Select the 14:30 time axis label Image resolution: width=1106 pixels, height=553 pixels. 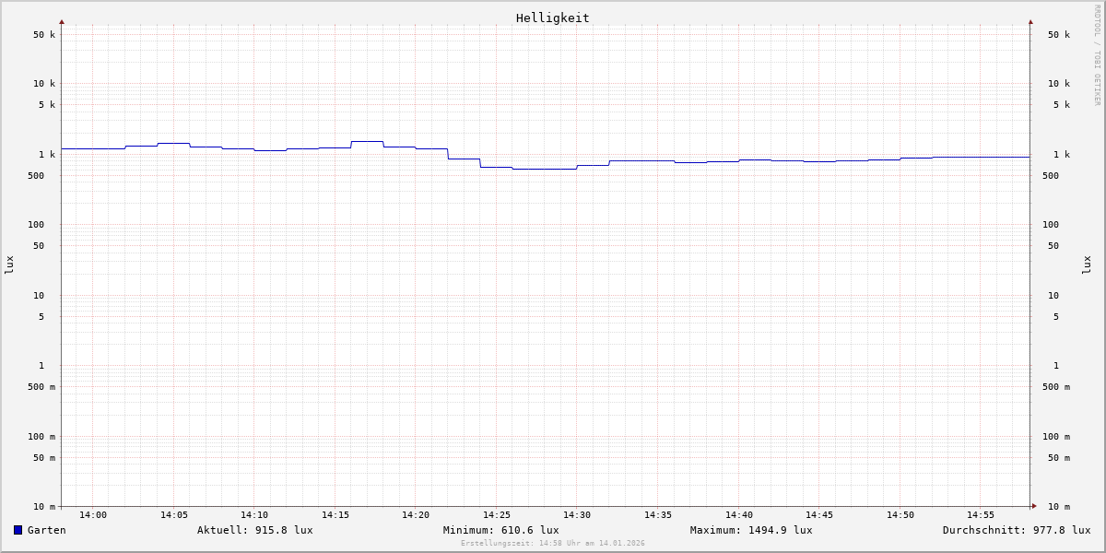coord(577,515)
